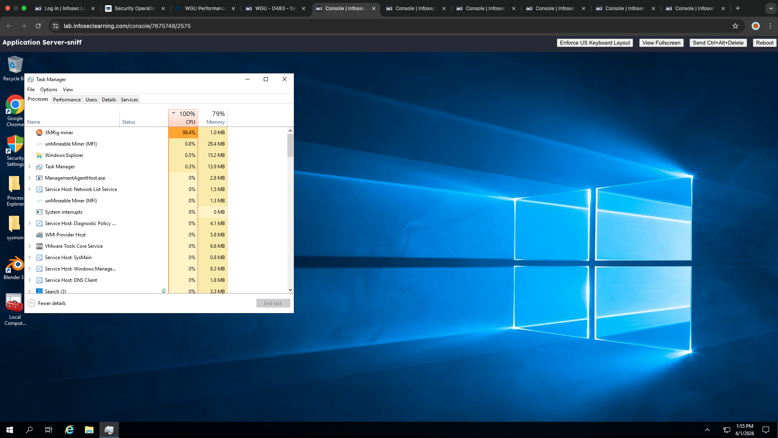Switch to the Performance tab

(x=67, y=100)
